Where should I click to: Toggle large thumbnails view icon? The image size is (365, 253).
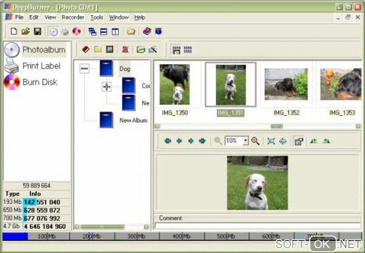(176, 50)
